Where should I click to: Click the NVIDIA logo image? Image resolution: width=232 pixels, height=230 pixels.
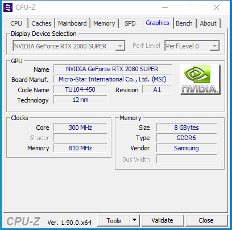coord(200,80)
